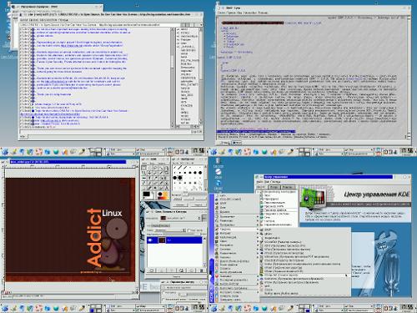Choose Run Command entry in K menu
Viewport: 417px width, 313px height.
[237, 288]
